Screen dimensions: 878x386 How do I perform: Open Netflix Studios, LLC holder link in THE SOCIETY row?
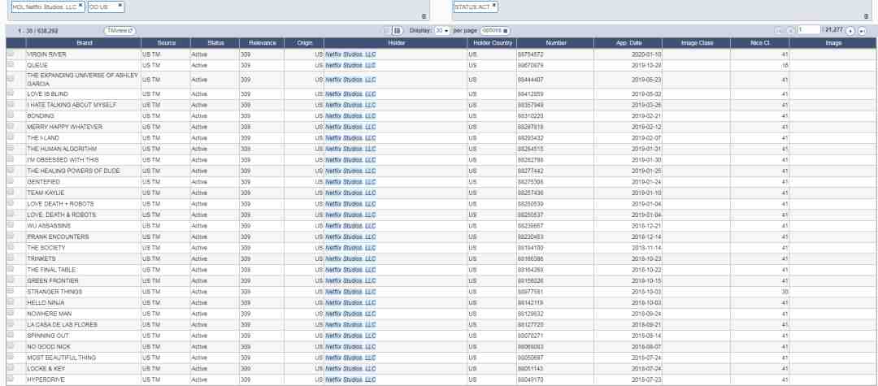350,248
